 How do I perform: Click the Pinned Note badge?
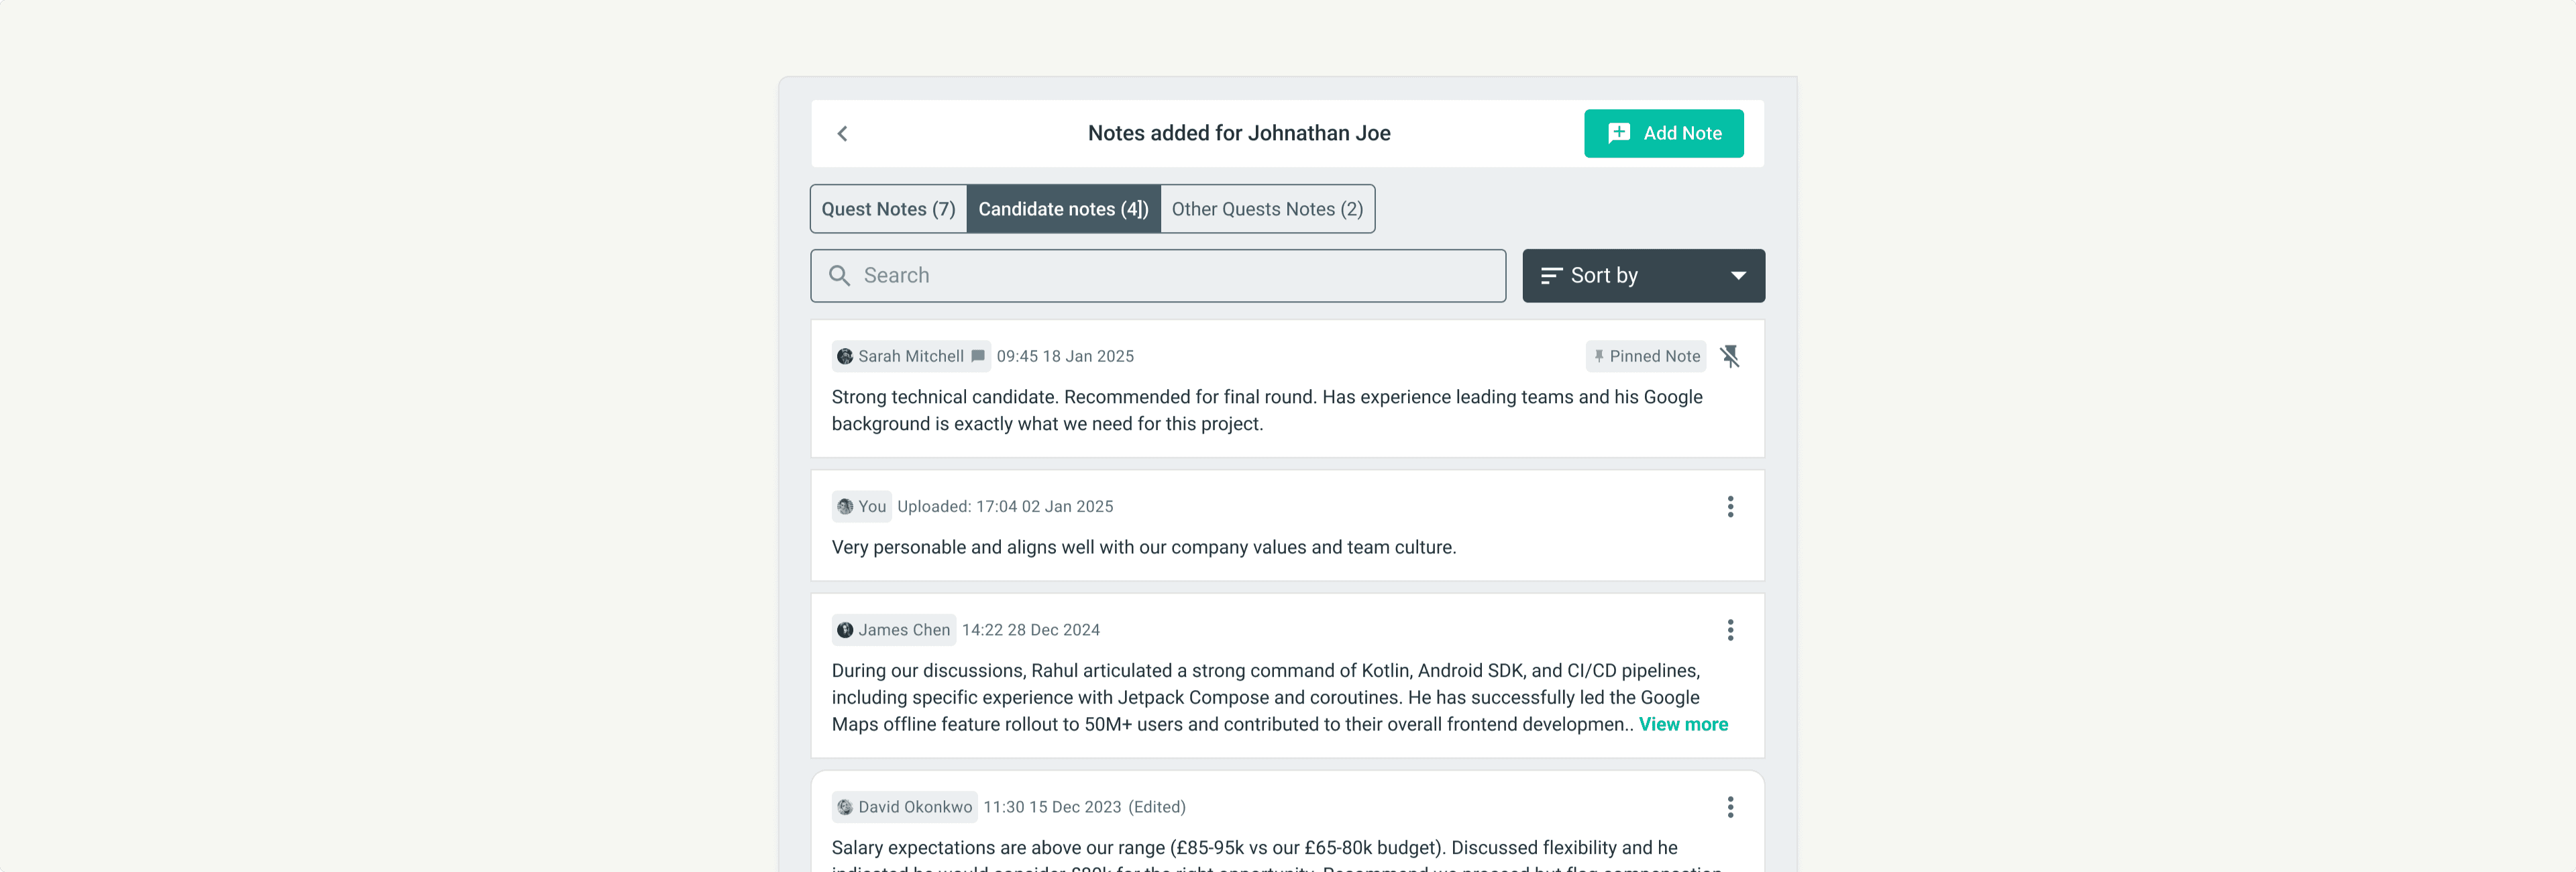coord(1645,356)
